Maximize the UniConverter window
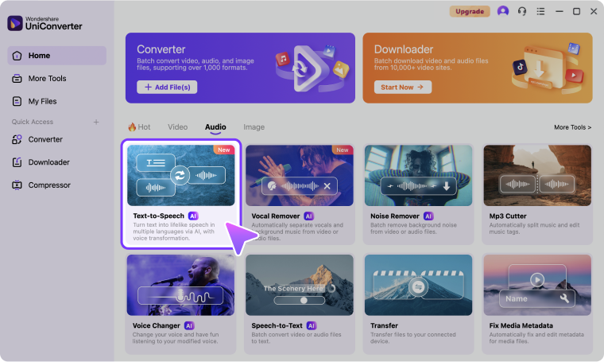 pos(576,11)
